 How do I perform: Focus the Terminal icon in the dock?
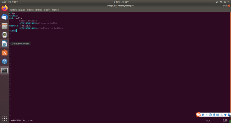5,71
